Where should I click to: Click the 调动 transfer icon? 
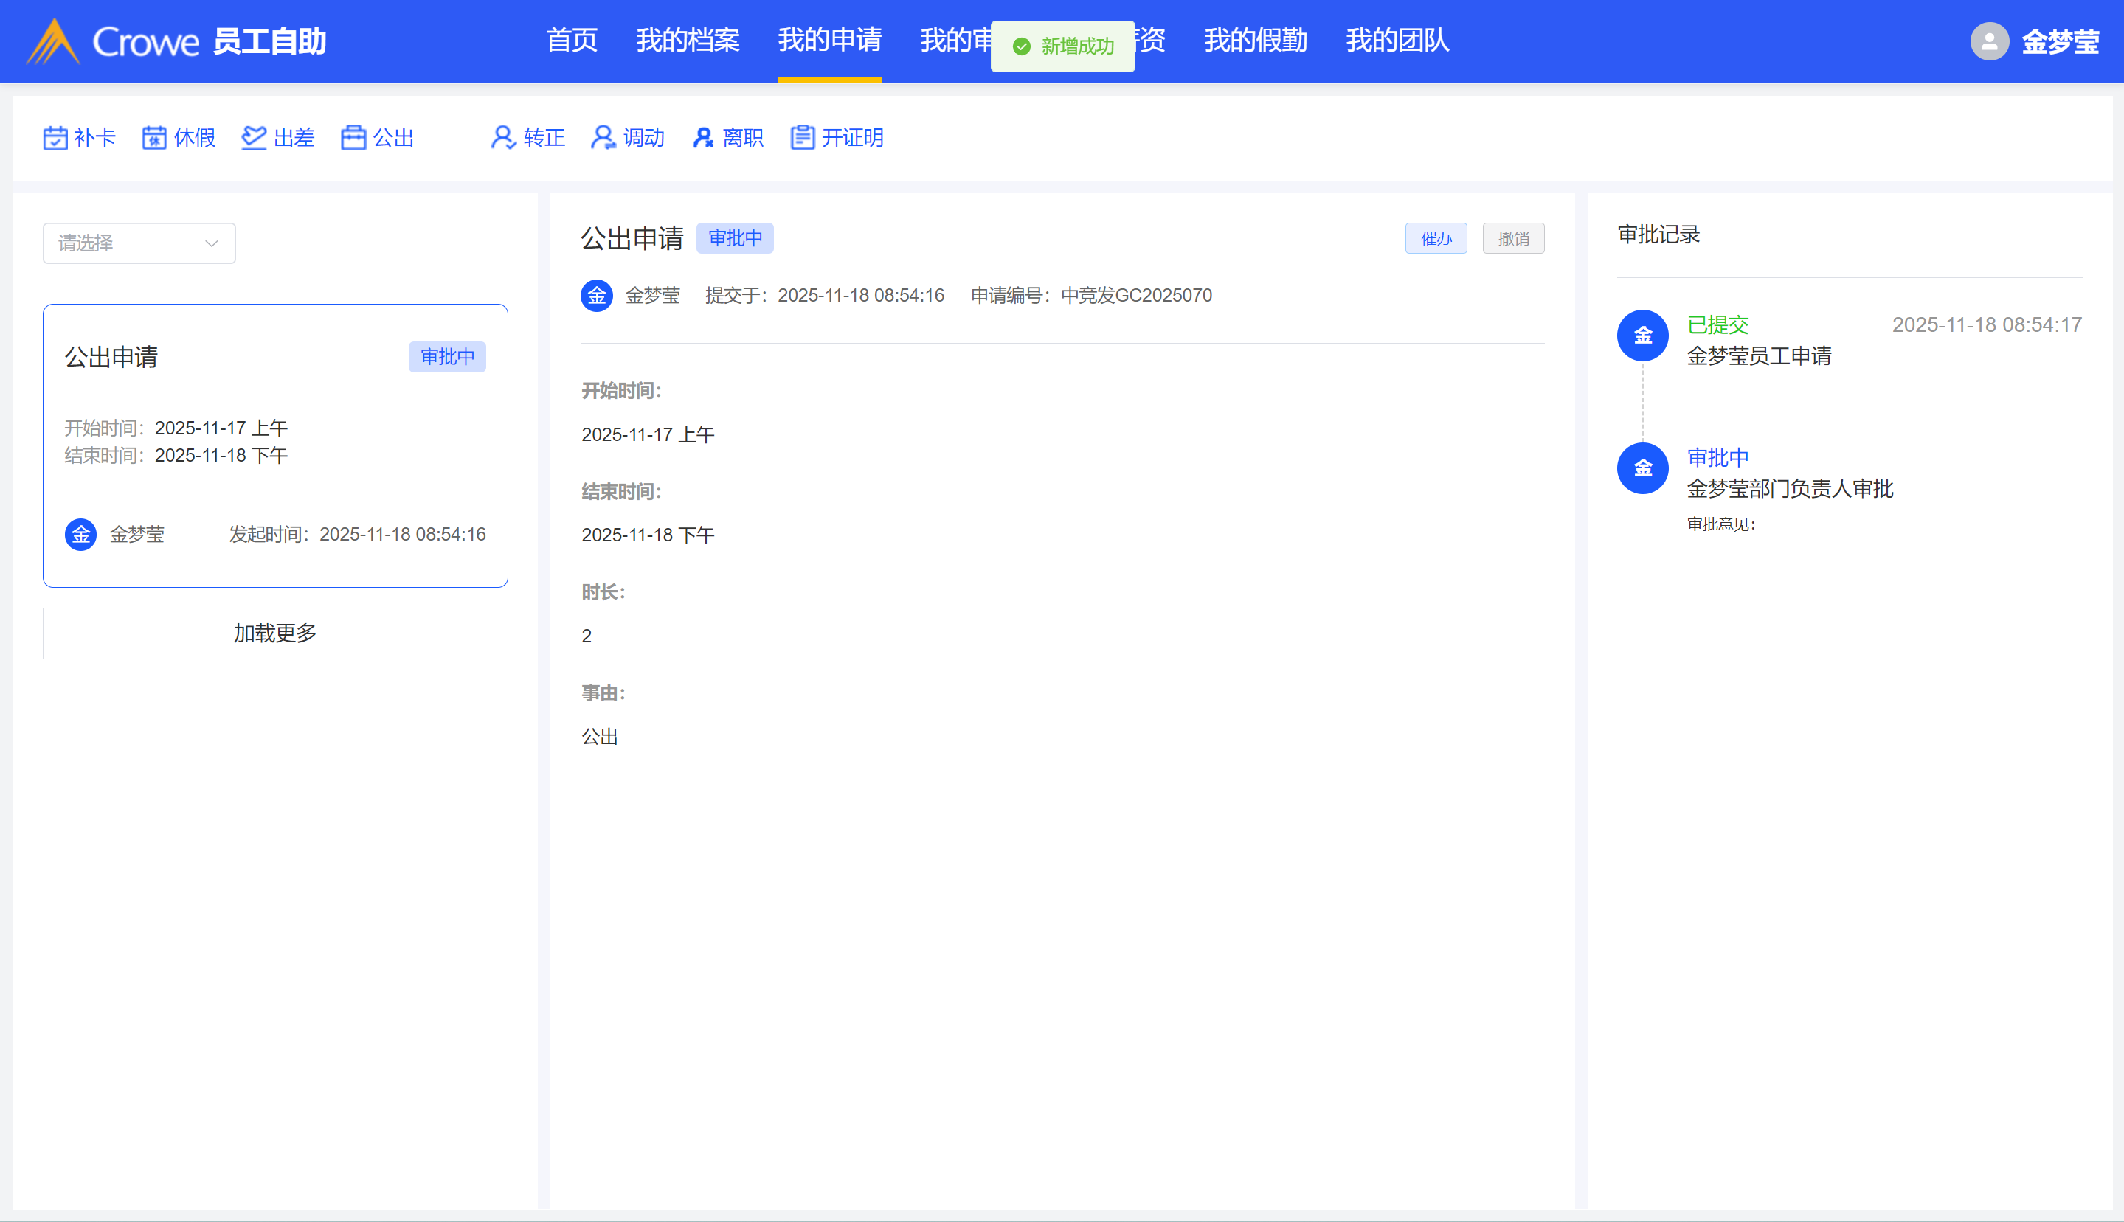(x=603, y=138)
